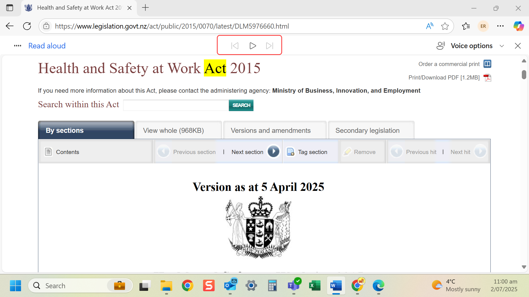Screen dimensions: 529x297
Task: Order a commercial print link
Action: tap(449, 64)
